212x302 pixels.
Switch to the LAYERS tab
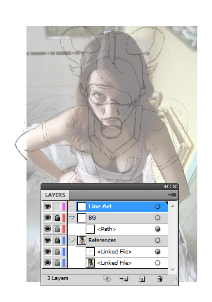coord(55,195)
